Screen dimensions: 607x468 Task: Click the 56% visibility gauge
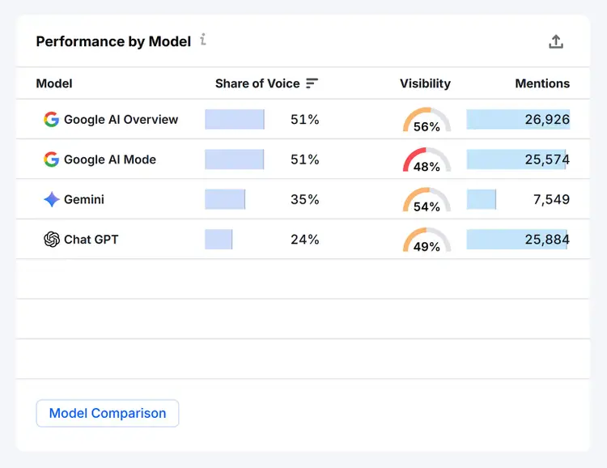tap(427, 120)
